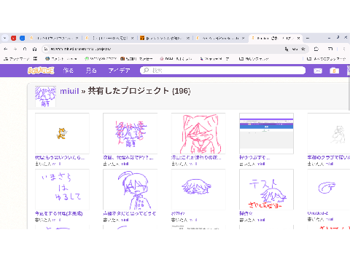Image resolution: width=350 pixels, height=262 pixels.
Task: Switch to the tab with dark orange favicon
Action: tap(164, 38)
